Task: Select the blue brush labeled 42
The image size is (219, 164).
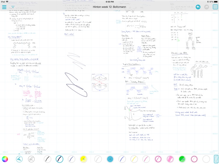Action: coord(110,159)
